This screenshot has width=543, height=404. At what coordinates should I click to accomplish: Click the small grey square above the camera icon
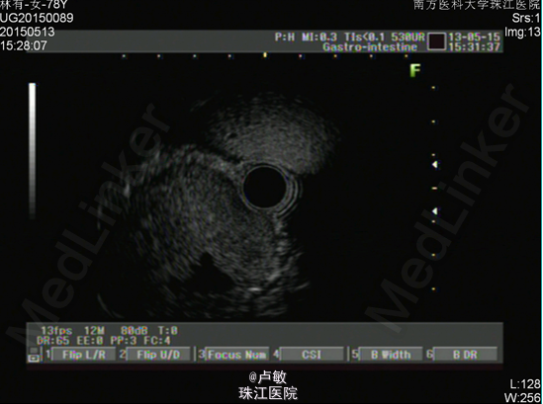(33, 351)
